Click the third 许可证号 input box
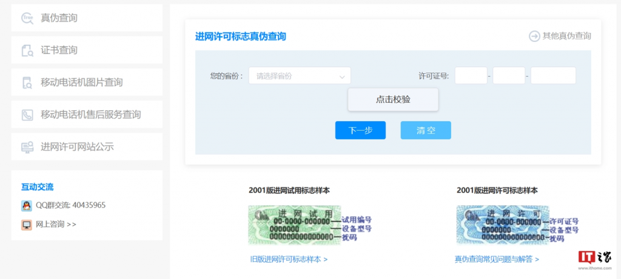 tap(553, 76)
